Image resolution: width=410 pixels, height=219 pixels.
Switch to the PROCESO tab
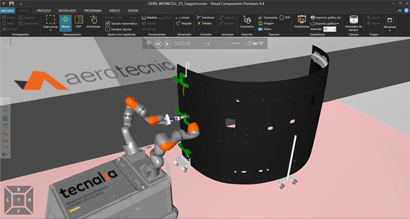pyautogui.click(x=44, y=10)
